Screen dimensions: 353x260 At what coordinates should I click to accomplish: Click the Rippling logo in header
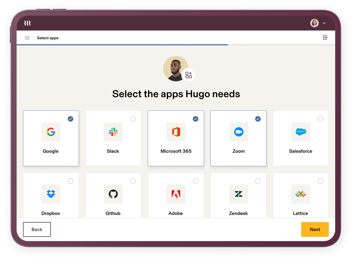tap(27, 23)
